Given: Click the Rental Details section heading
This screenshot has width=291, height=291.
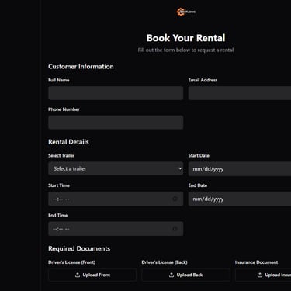Looking at the screenshot, I should pos(68,142).
